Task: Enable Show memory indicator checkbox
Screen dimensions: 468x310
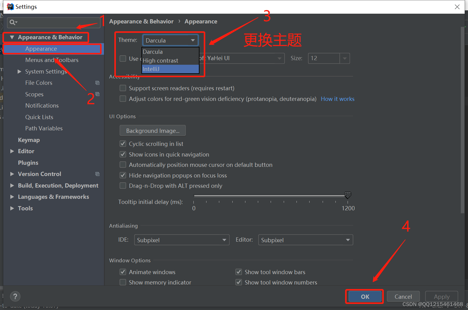Action: (123, 282)
